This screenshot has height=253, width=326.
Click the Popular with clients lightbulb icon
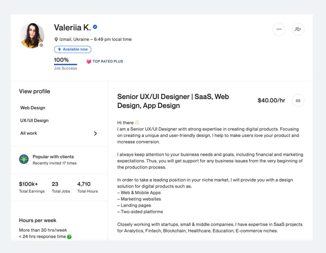pyautogui.click(x=24, y=159)
